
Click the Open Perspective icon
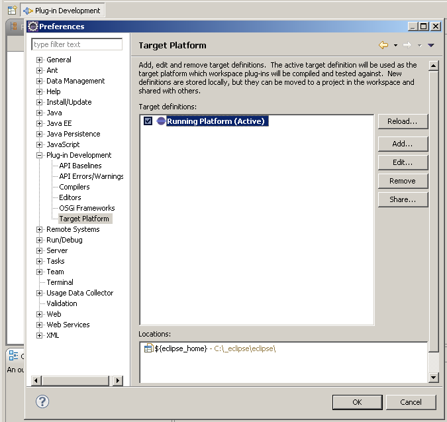(12, 11)
